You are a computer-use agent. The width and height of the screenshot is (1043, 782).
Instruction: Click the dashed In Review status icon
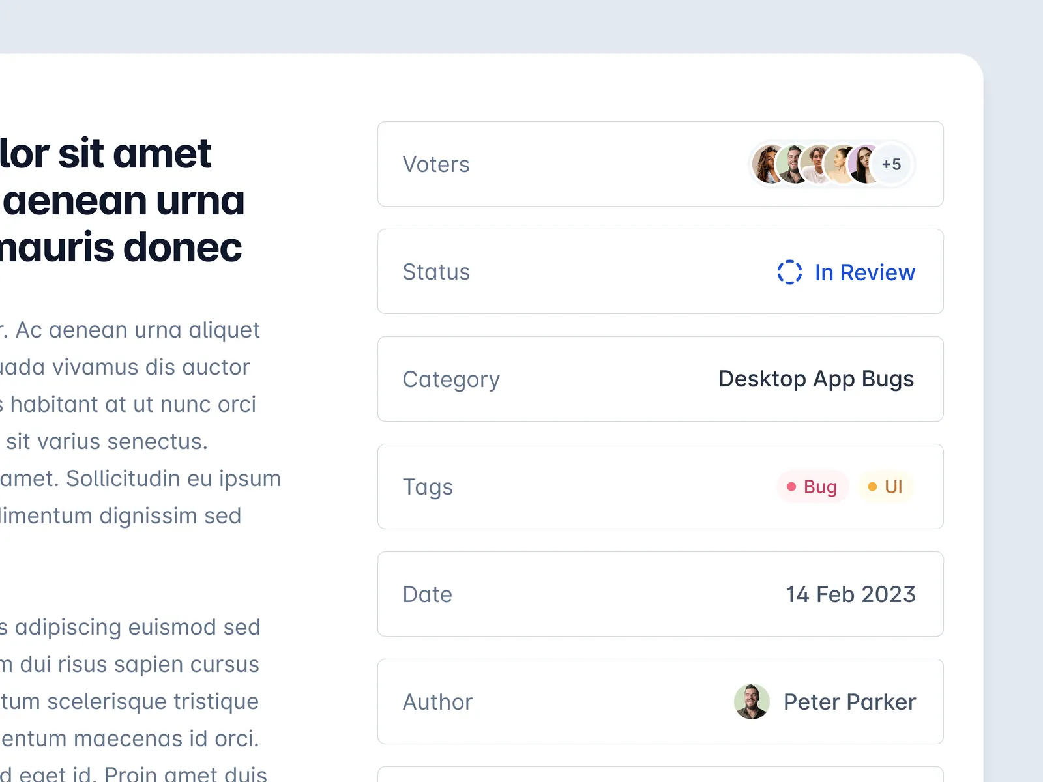tap(789, 272)
